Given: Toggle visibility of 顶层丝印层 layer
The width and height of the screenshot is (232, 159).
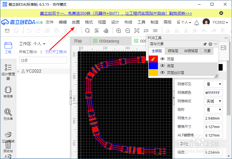Looking at the screenshot, I should pos(162,73).
